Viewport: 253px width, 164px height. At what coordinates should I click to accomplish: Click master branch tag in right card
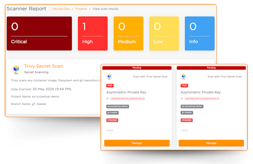click(x=187, y=113)
